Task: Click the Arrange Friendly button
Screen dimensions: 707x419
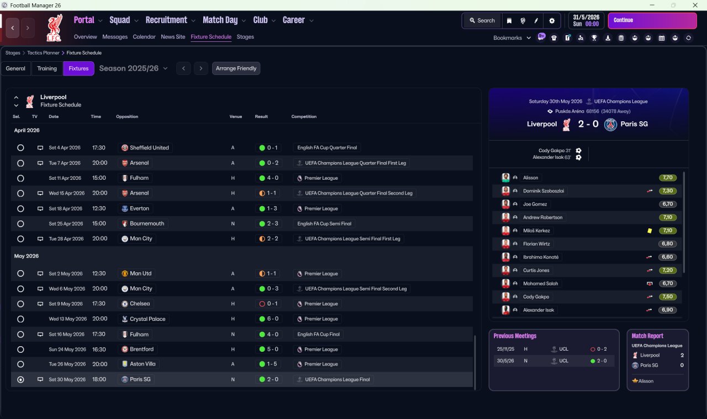Action: pyautogui.click(x=236, y=68)
